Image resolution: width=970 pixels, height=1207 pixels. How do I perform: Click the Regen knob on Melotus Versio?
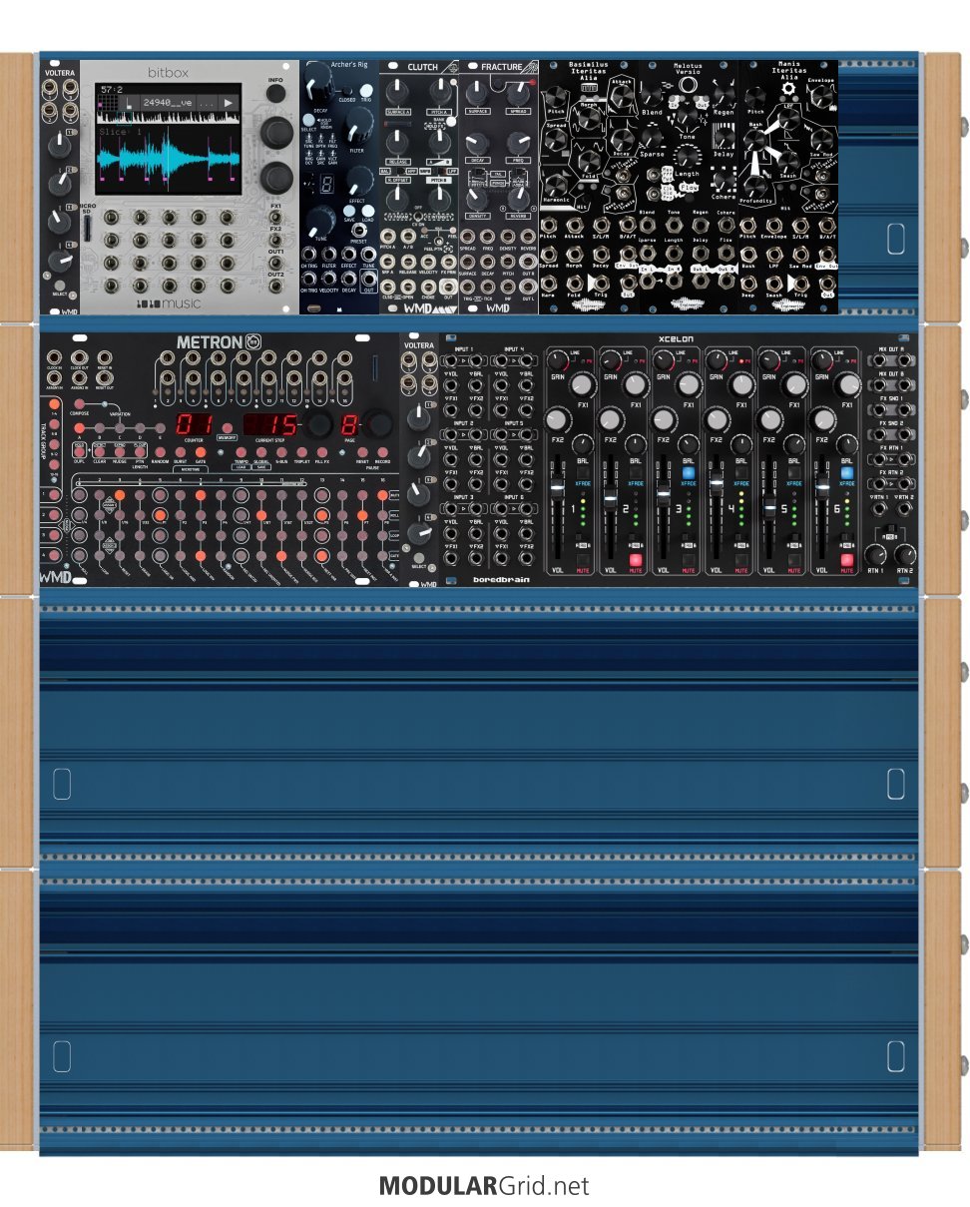[724, 94]
